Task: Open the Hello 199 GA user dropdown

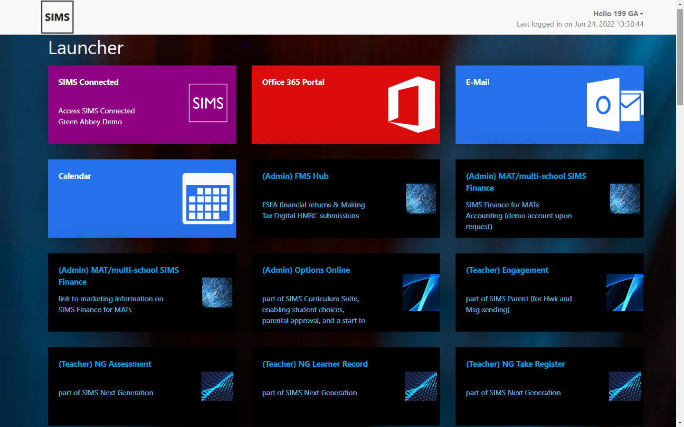Action: 618,13
